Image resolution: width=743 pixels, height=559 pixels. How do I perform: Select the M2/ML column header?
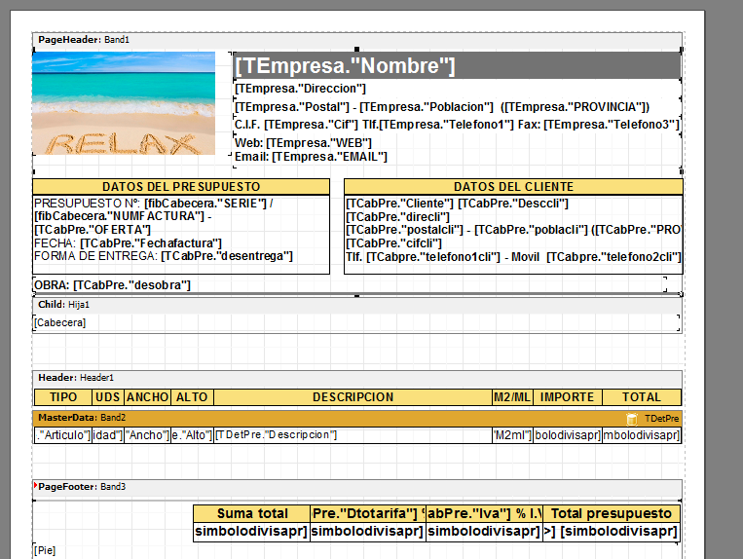pos(512,397)
